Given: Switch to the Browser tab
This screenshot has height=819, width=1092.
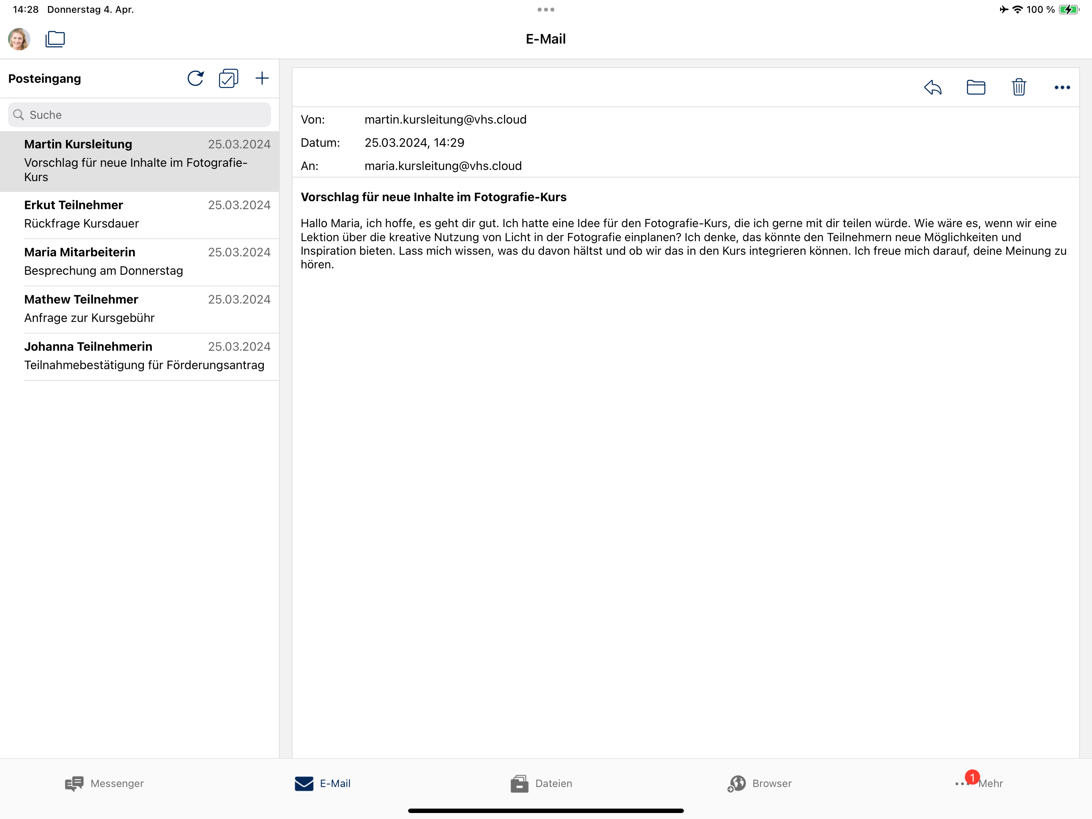Looking at the screenshot, I should coord(759,783).
